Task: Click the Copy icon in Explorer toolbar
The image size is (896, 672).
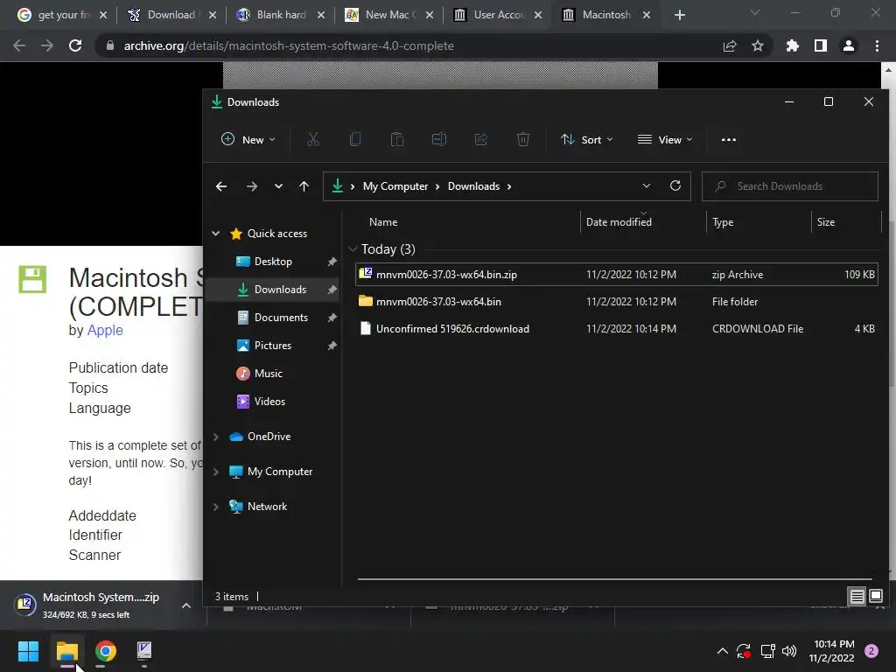Action: coord(355,139)
